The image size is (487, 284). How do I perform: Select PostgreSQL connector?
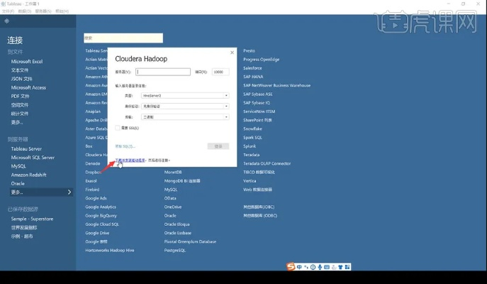[175, 251]
